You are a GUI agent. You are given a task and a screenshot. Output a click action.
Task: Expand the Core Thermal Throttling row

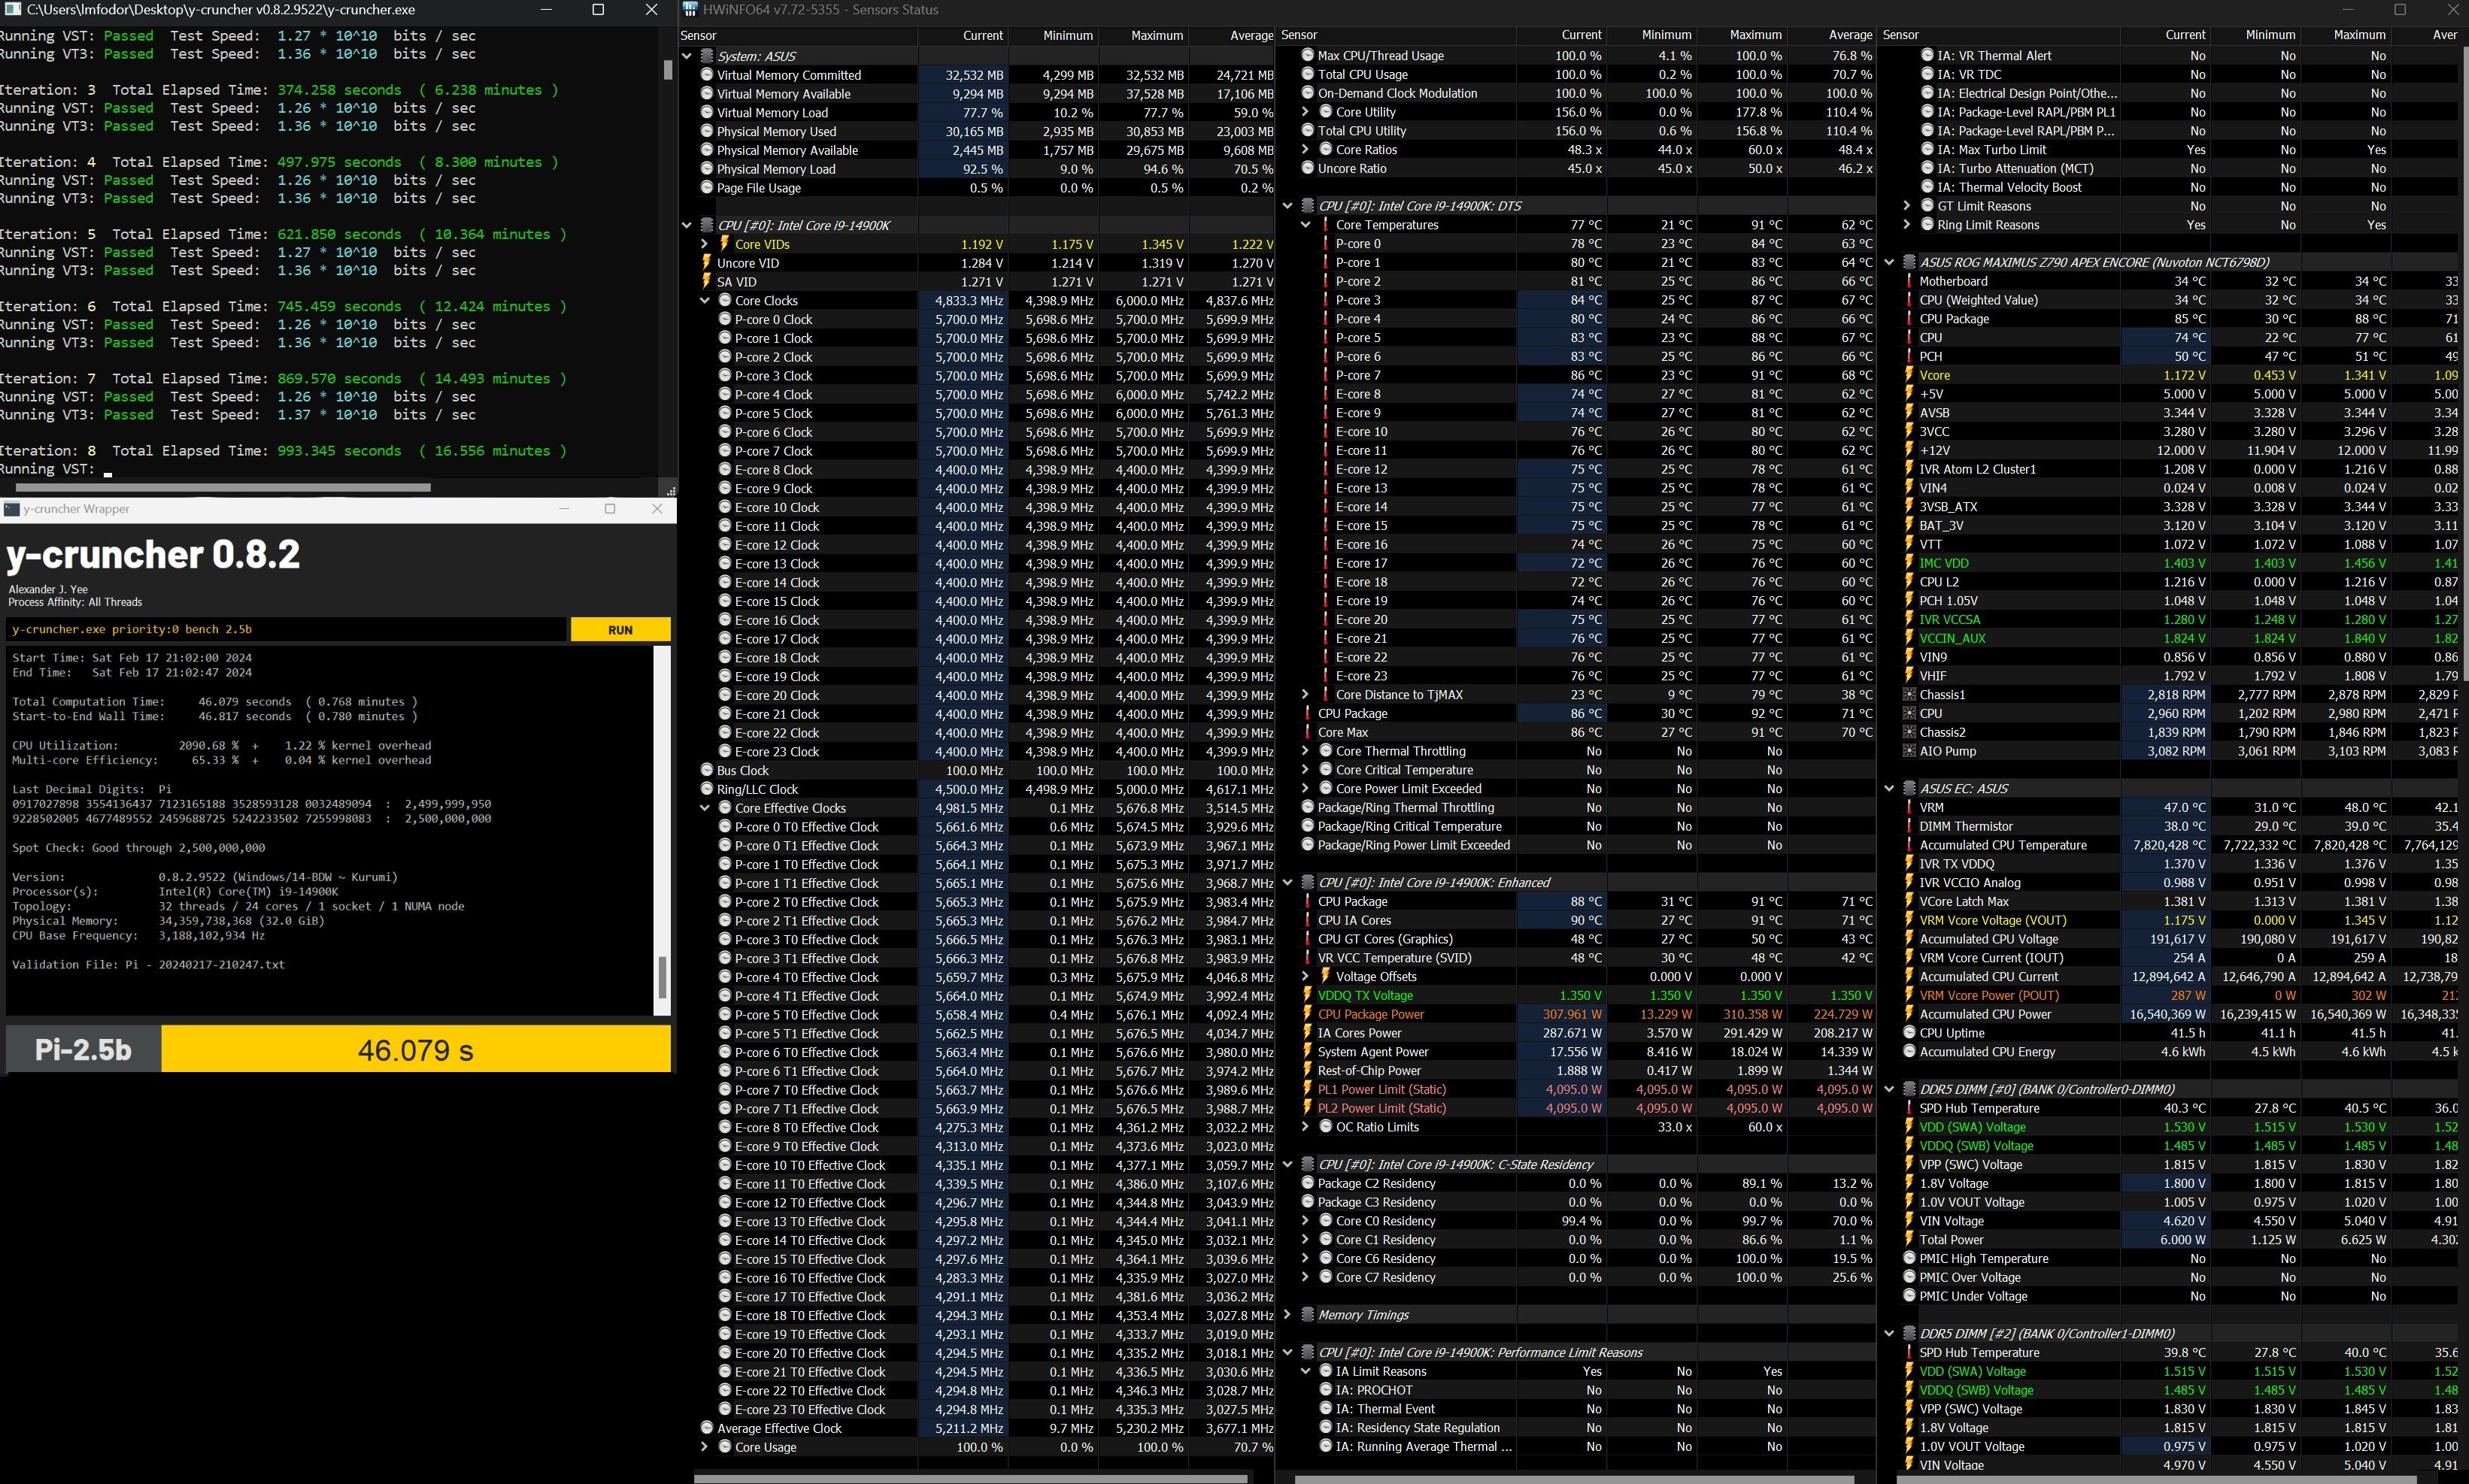[x=1306, y=751]
